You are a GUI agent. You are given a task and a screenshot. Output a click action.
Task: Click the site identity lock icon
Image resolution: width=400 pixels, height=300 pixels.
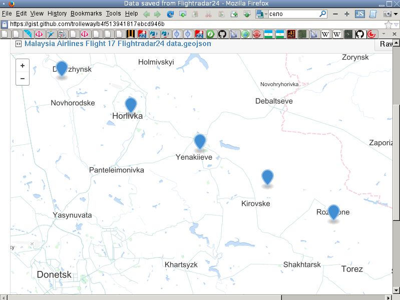tap(4, 25)
